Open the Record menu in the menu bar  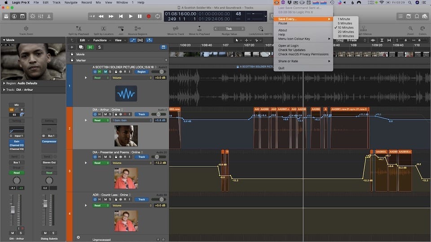[86, 3]
